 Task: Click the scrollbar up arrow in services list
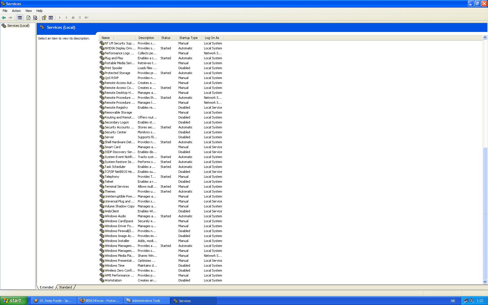(485, 37)
